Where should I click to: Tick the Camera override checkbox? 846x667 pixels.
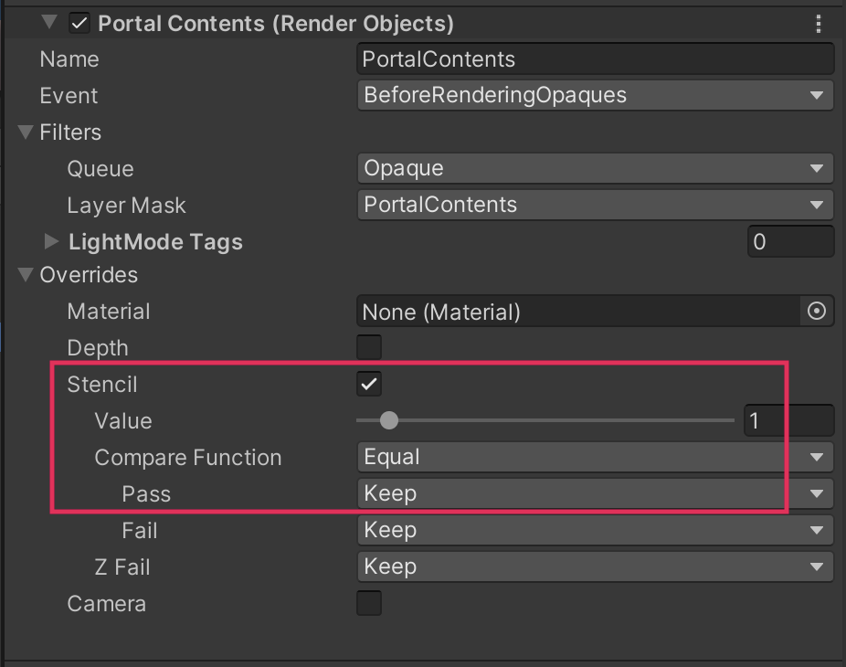[369, 604]
